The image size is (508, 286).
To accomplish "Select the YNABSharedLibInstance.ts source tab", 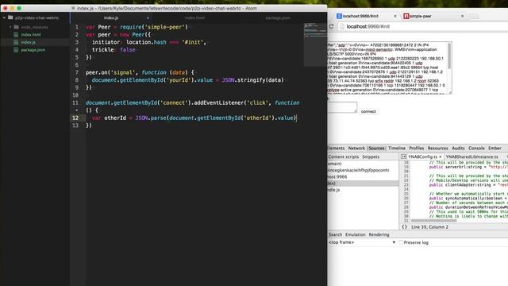I will [x=472, y=157].
